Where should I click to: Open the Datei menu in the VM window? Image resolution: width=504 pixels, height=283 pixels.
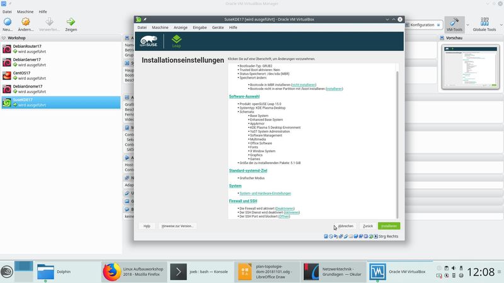[142, 28]
